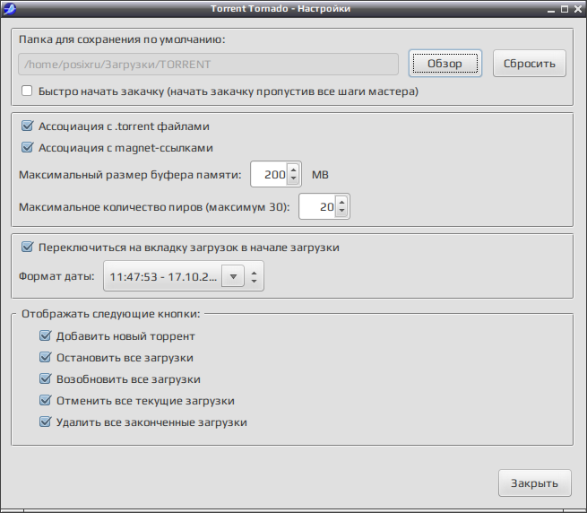Toggle the Остановить все загрузки checkbox
Viewport: 587px width, 513px height.
click(45, 357)
